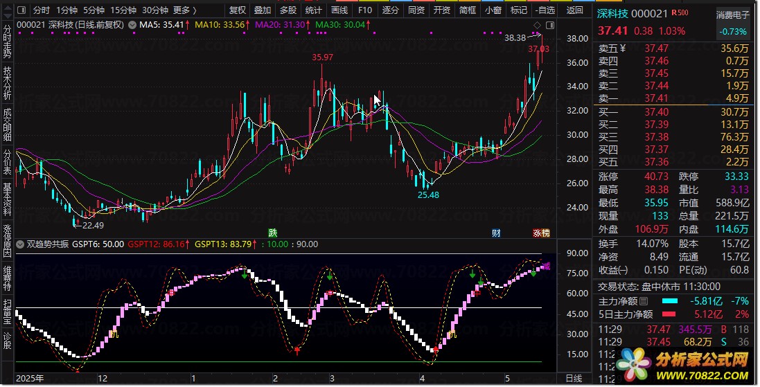Click the 涨榜 marker icon on chart
This screenshot has height=387, width=760.
(541, 233)
